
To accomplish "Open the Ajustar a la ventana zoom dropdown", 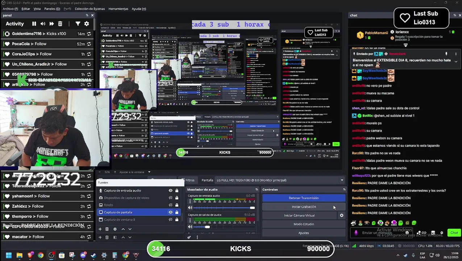I will pos(149,172).
